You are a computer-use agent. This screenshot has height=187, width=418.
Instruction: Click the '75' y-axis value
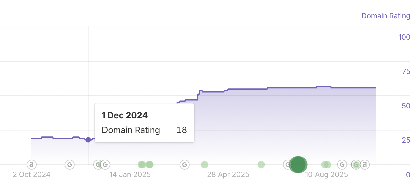[406, 71]
